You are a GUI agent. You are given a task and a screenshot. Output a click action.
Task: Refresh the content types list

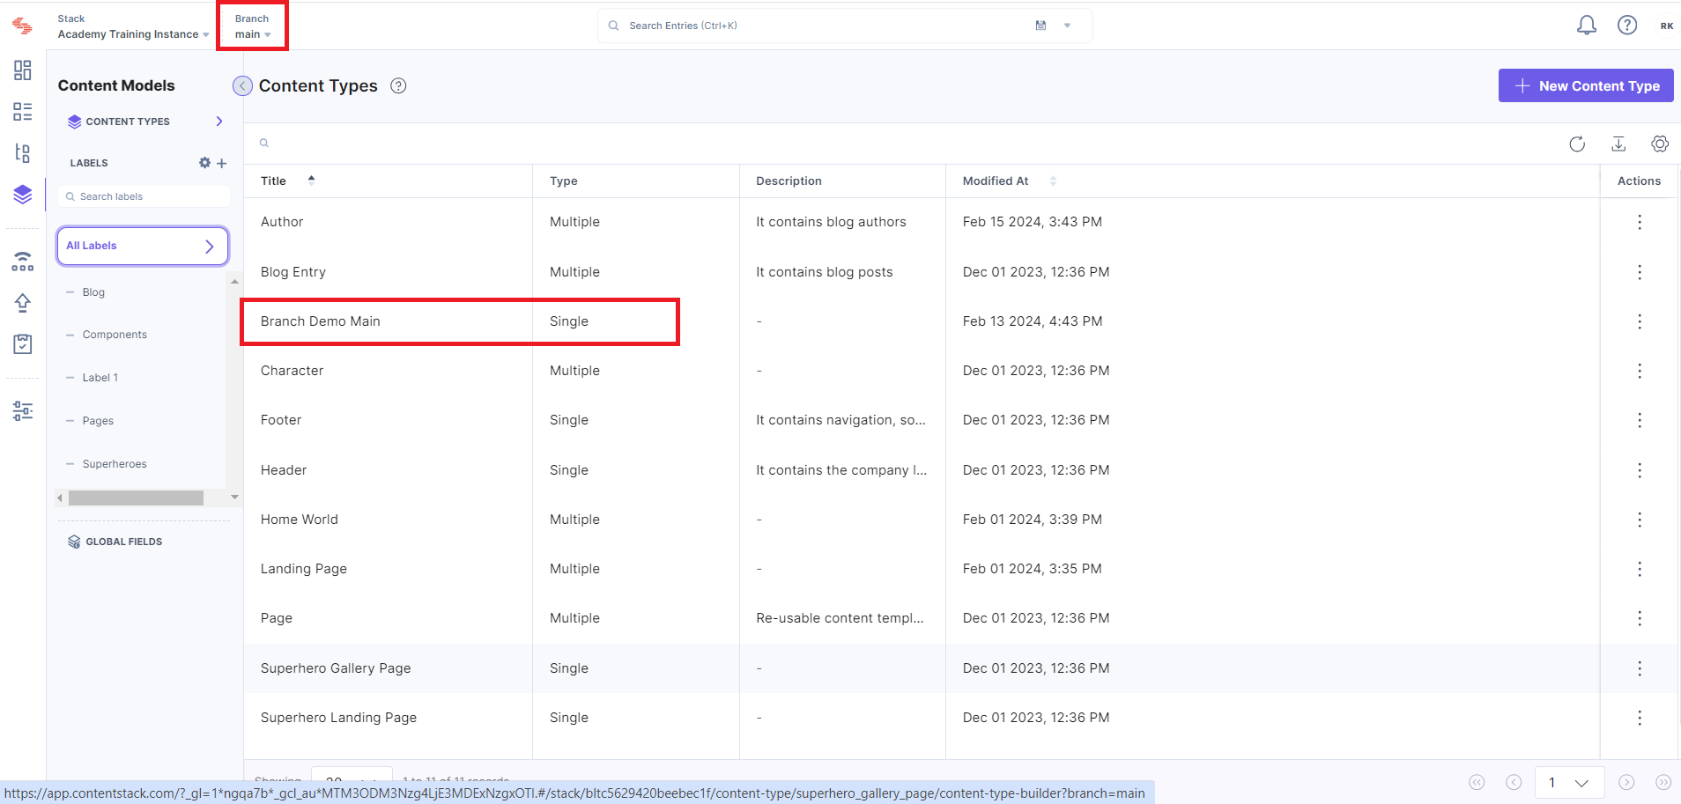click(x=1577, y=144)
